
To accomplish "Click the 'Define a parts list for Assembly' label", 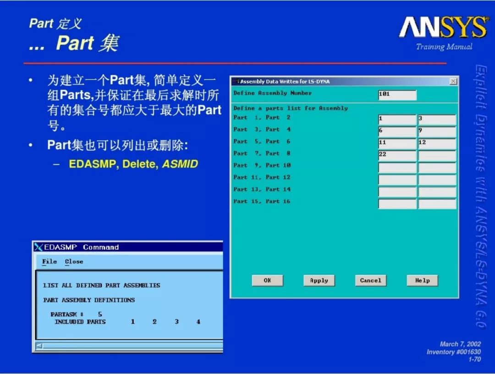I will pyautogui.click(x=291, y=108).
